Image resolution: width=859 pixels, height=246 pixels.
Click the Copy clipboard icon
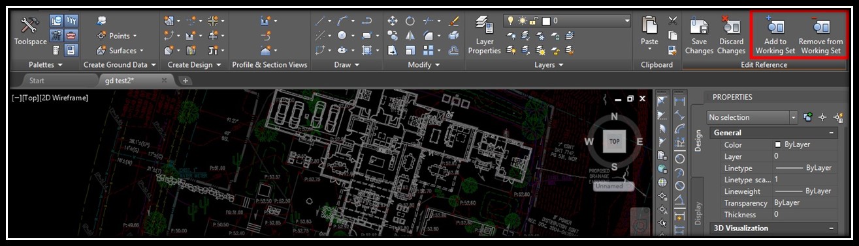[x=672, y=35]
